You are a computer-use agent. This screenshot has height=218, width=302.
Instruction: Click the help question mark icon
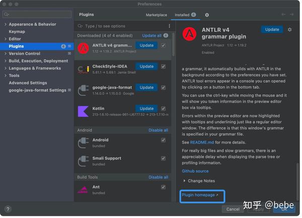click(8, 209)
